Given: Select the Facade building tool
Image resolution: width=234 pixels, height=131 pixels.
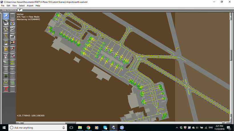Looking at the screenshot, I should 6,69.
